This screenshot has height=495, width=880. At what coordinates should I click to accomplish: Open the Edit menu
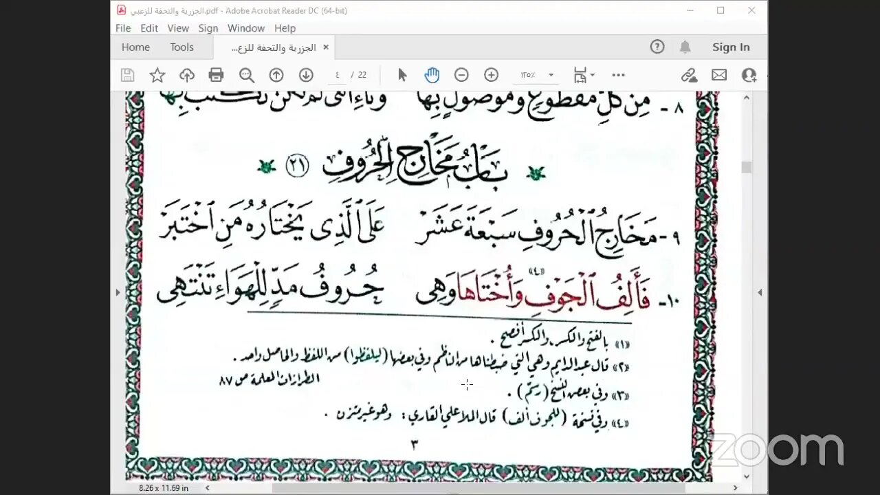(149, 28)
